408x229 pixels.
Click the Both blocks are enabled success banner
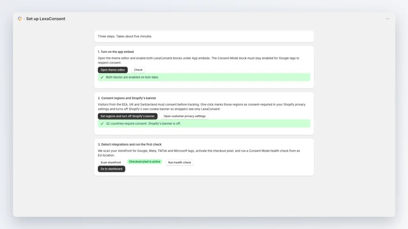click(x=204, y=77)
